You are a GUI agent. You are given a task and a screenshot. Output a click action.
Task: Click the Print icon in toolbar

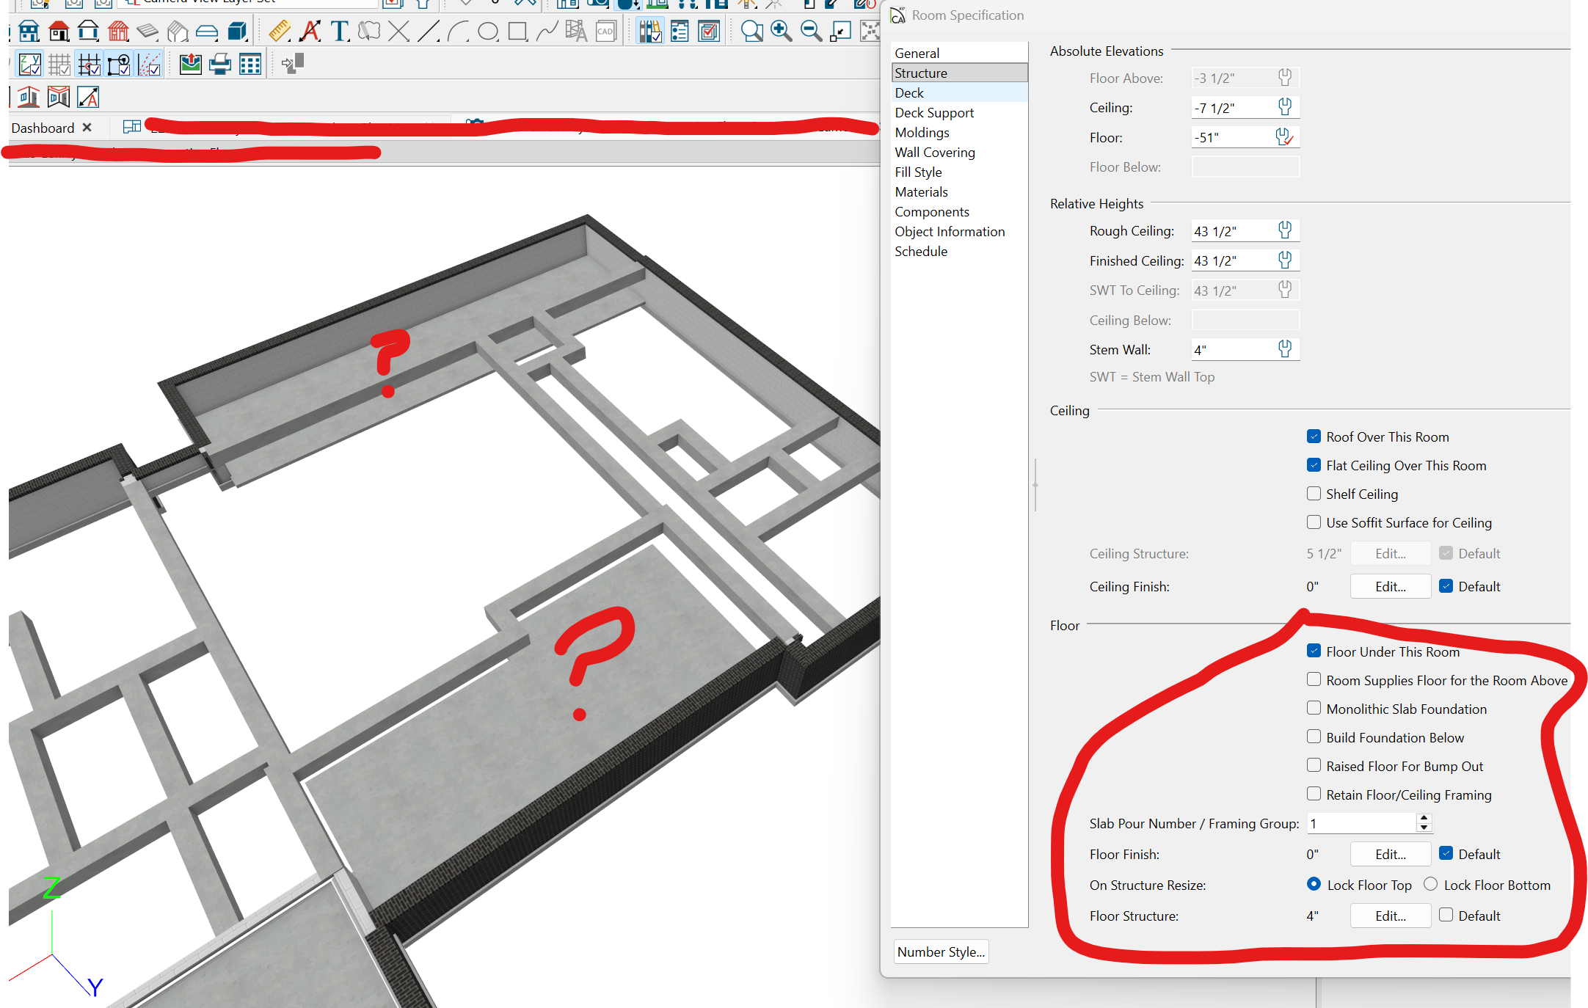point(219,65)
